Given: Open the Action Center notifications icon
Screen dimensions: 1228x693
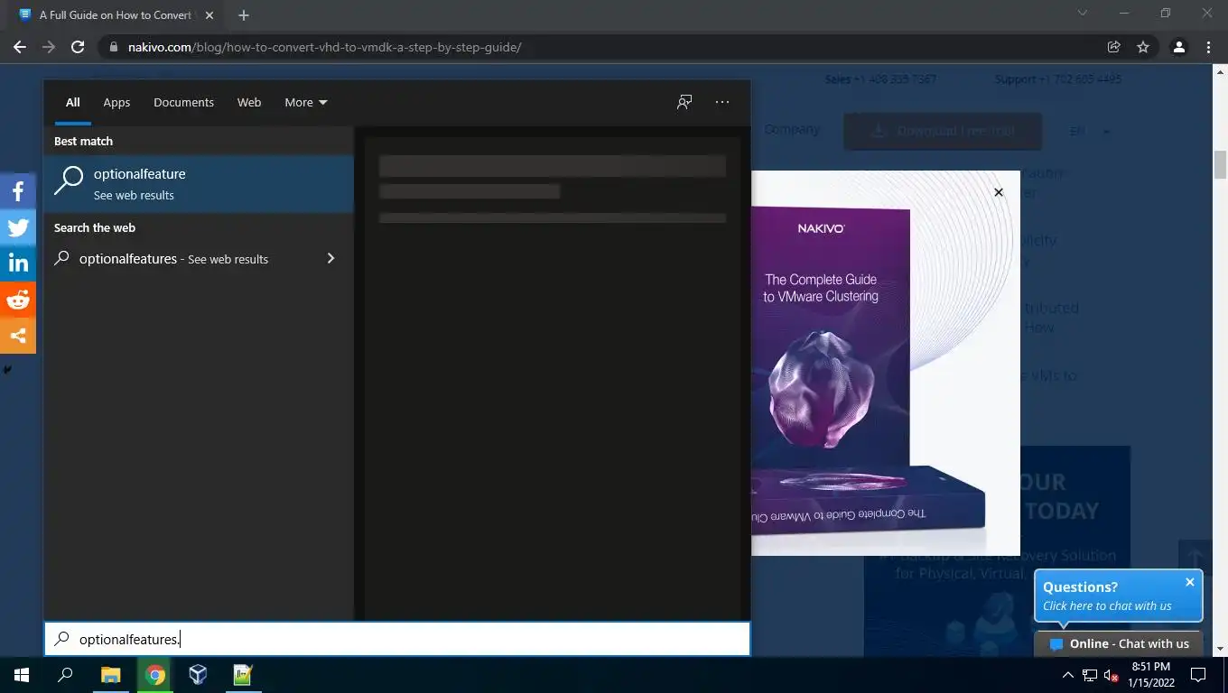Looking at the screenshot, I should [1198, 675].
